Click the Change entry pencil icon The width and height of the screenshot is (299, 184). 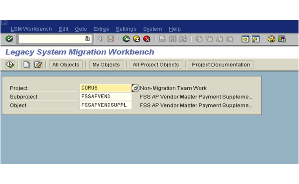38,65
